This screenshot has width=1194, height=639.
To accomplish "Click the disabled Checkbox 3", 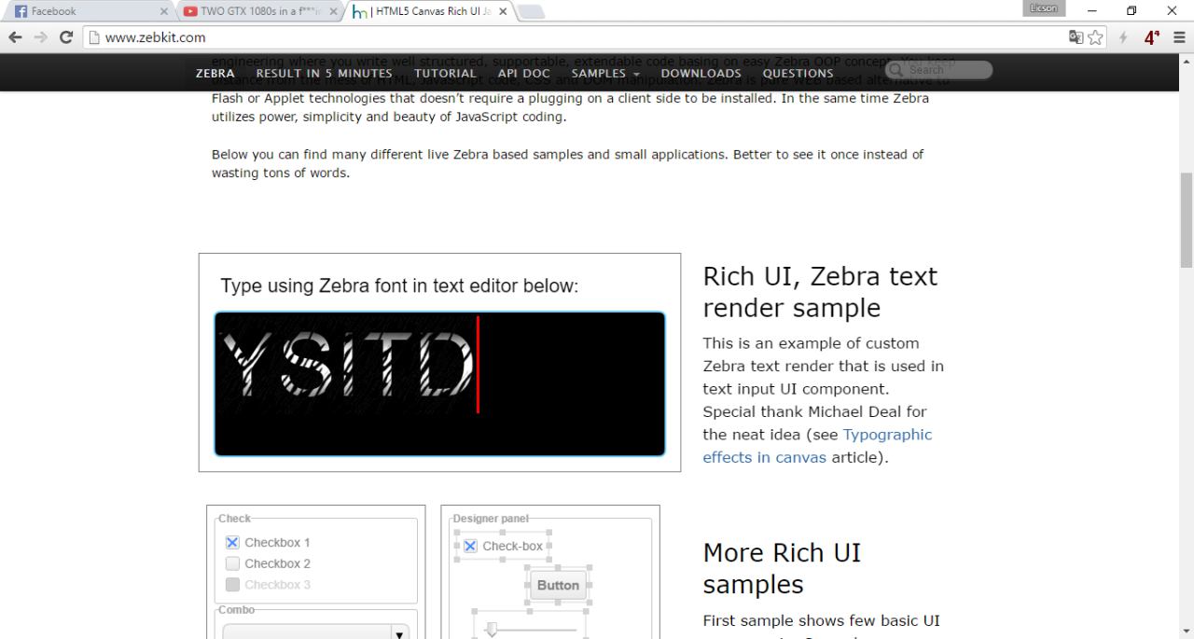I will point(233,585).
